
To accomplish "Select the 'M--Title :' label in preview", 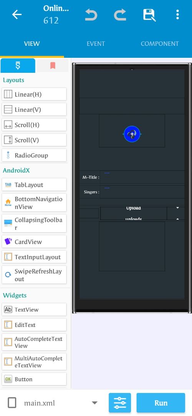I will 91,177.
